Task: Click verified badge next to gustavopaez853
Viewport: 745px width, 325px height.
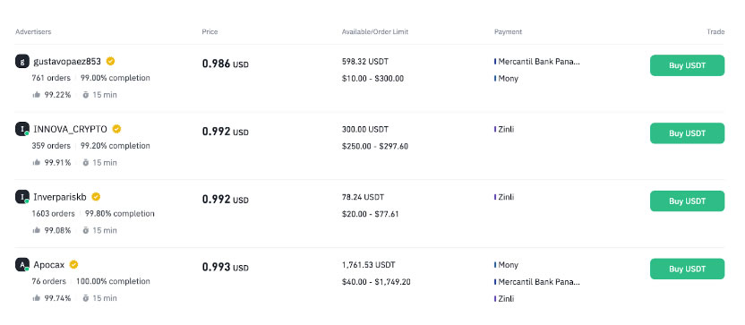Action: click(110, 61)
